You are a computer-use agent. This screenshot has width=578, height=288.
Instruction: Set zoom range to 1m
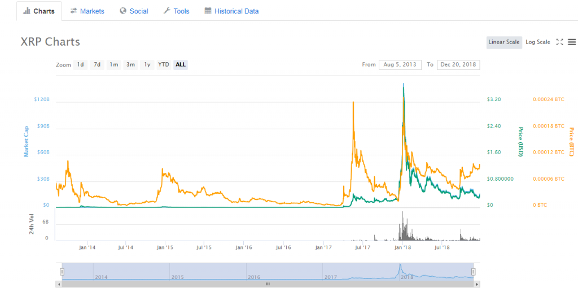point(113,65)
